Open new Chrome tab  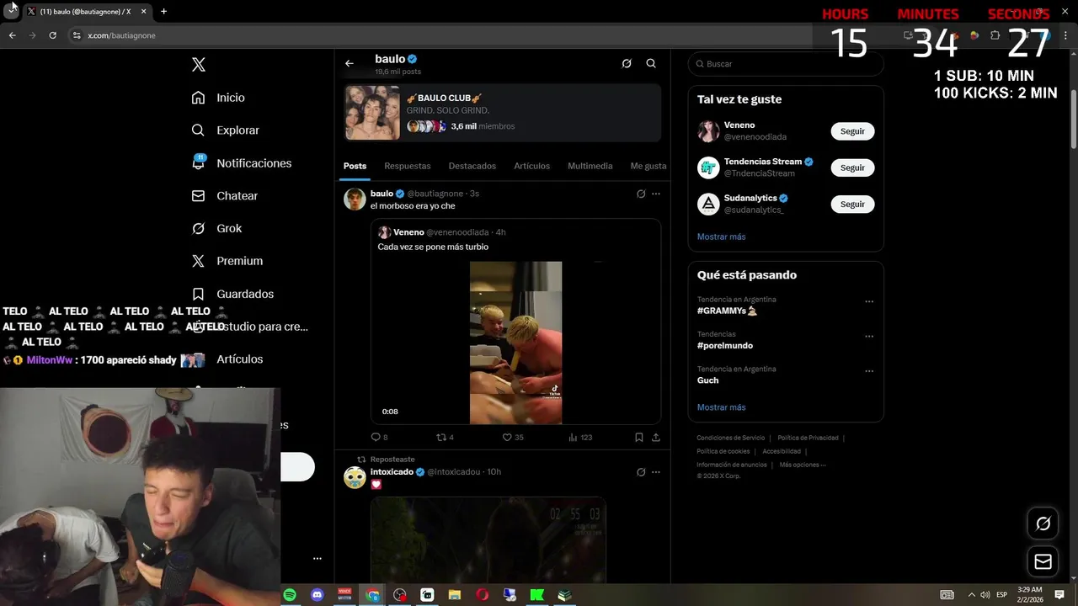tap(163, 12)
